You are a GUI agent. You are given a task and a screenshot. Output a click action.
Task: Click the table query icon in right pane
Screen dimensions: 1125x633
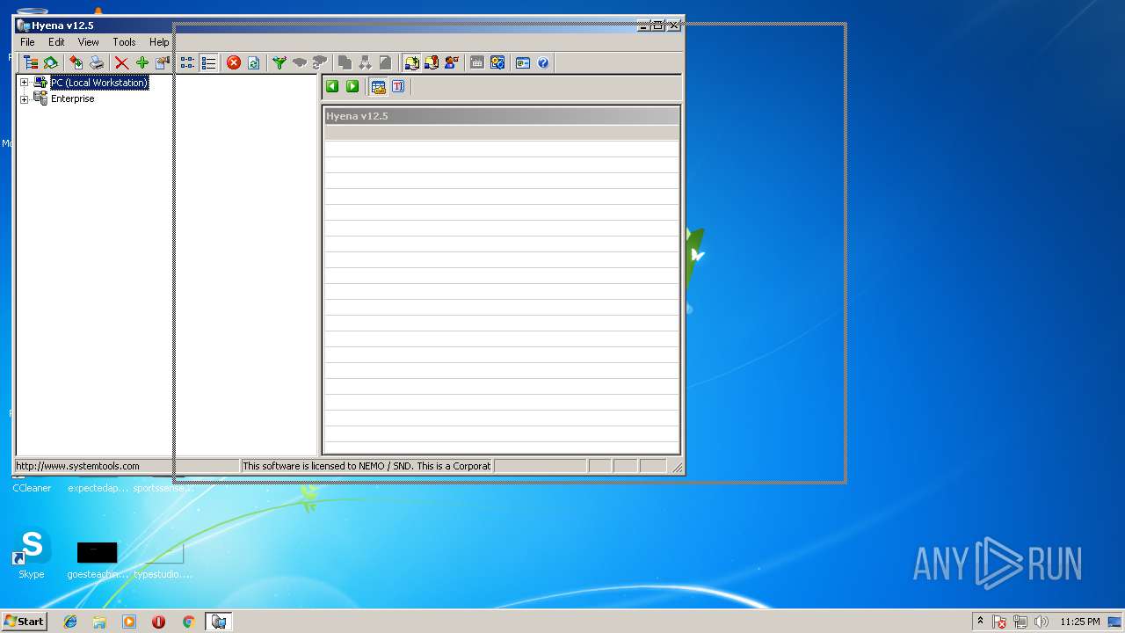pos(379,86)
